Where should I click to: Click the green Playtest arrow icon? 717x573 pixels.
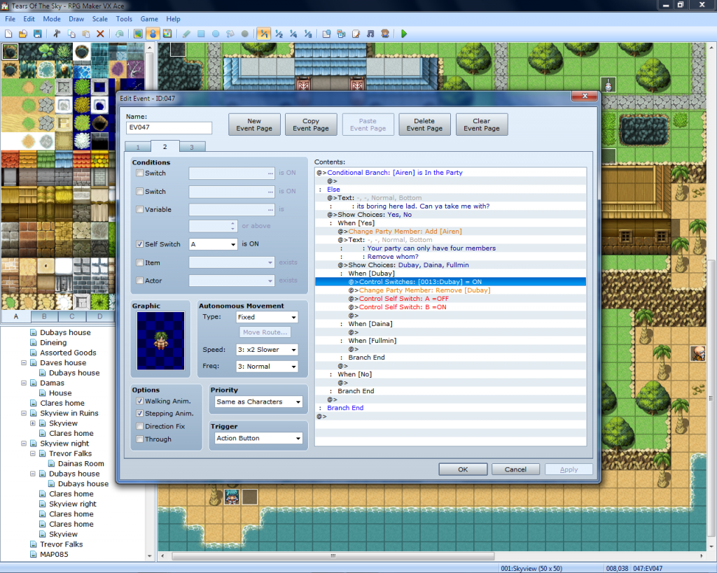404,34
